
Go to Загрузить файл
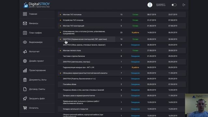pos(37,98)
